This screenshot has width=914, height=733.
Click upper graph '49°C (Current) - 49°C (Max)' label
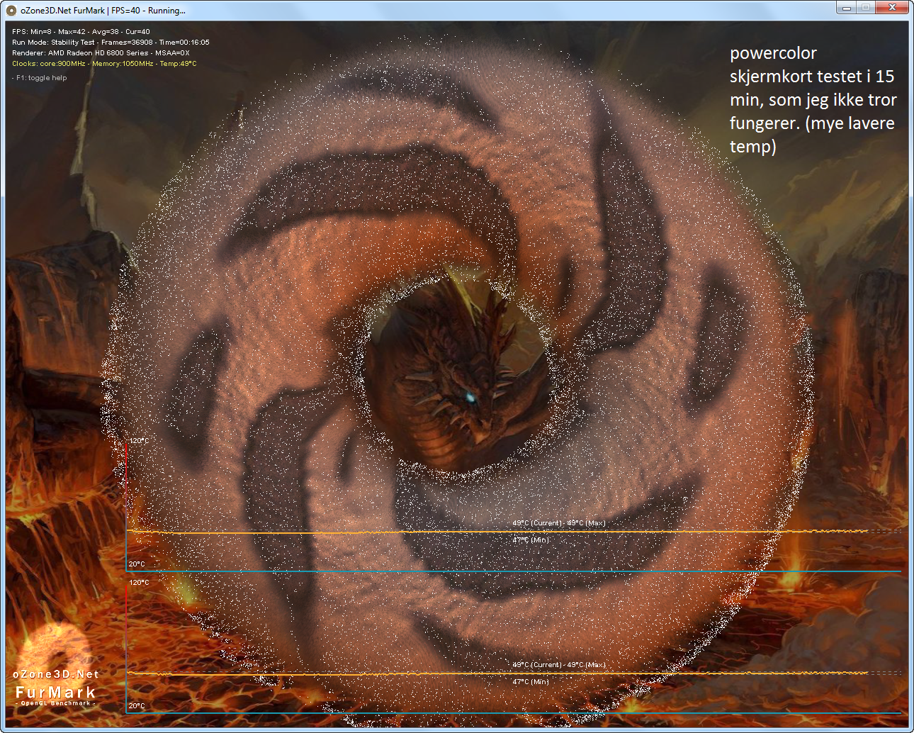(x=559, y=523)
